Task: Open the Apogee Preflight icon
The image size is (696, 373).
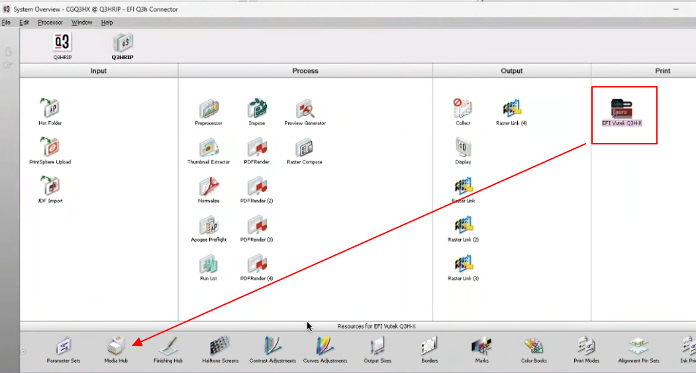Action: coord(209,225)
